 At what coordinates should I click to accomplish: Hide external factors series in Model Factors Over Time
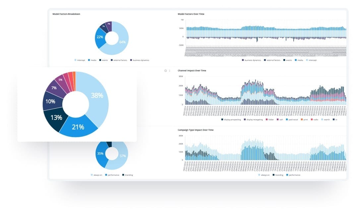coord(272,60)
